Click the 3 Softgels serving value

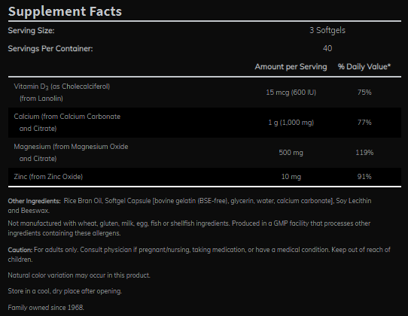click(x=327, y=30)
